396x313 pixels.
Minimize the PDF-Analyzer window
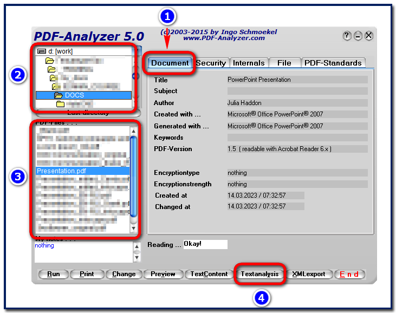click(358, 36)
